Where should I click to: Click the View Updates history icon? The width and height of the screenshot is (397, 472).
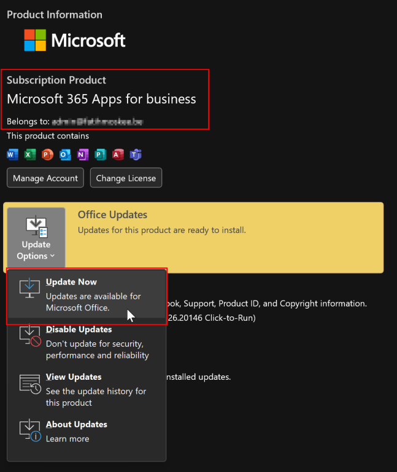[x=30, y=383]
